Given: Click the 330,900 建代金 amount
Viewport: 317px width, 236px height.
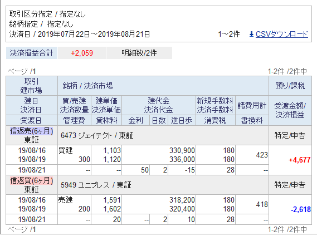Looking at the screenshot, I should click(182, 150).
